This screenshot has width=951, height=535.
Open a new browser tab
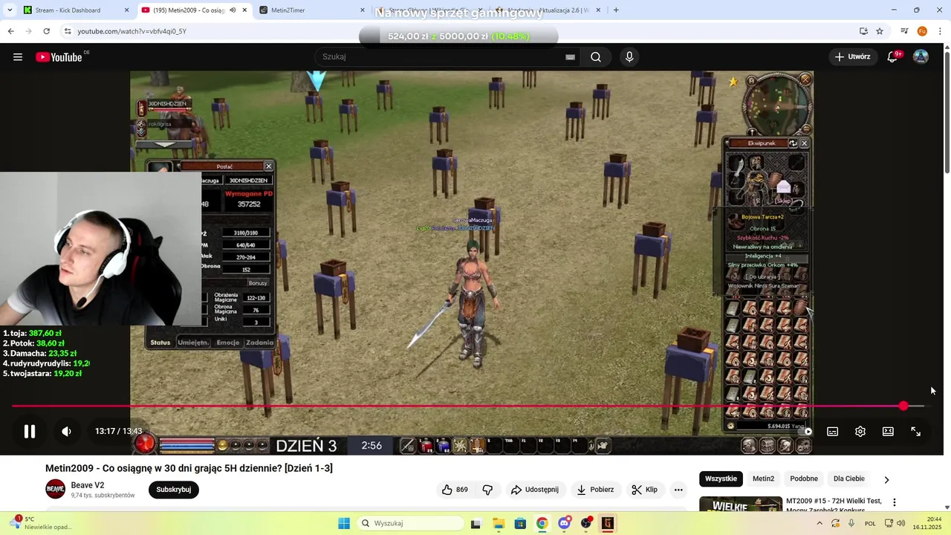(x=616, y=10)
